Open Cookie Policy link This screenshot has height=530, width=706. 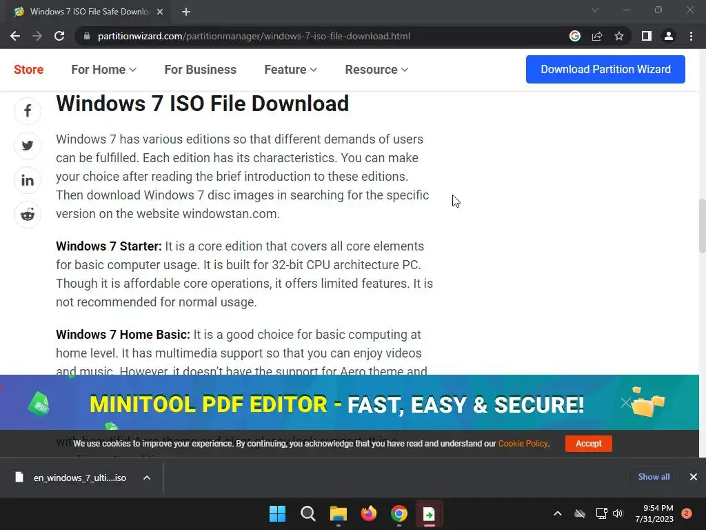(x=523, y=444)
